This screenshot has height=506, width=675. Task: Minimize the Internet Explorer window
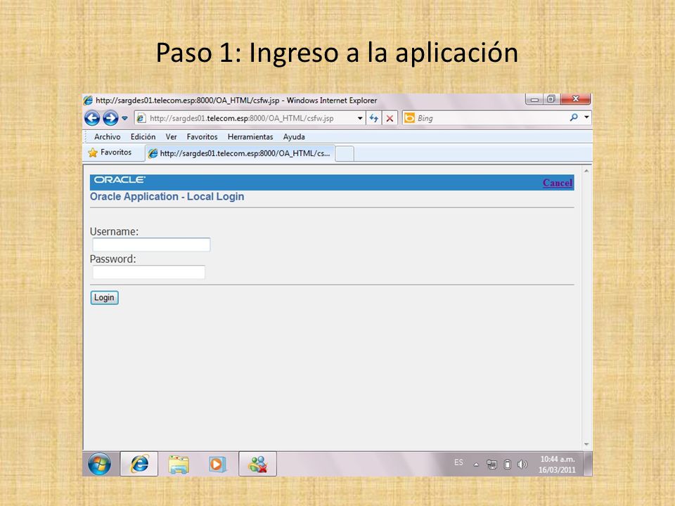534,99
